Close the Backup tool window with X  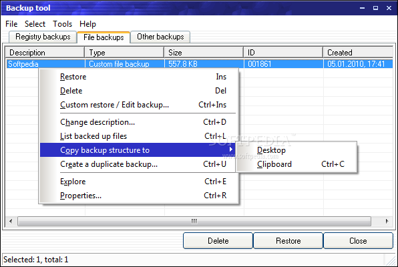coord(389,8)
